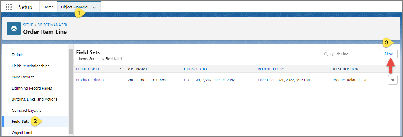Sort by Created By column header

coord(196,69)
